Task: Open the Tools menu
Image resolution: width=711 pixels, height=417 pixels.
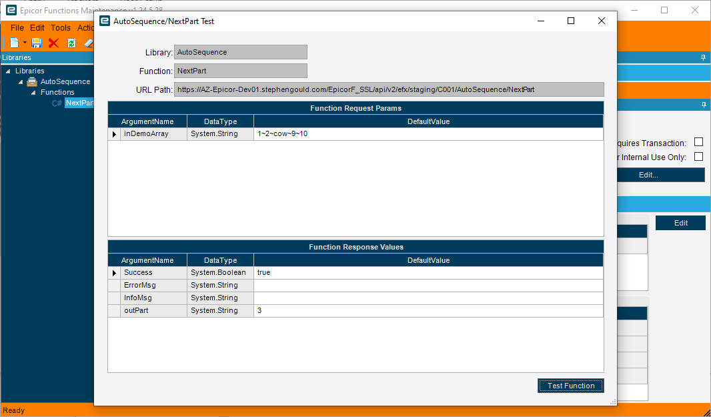Action: pyautogui.click(x=60, y=27)
